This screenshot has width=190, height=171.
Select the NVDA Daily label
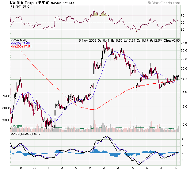coord(19,40)
